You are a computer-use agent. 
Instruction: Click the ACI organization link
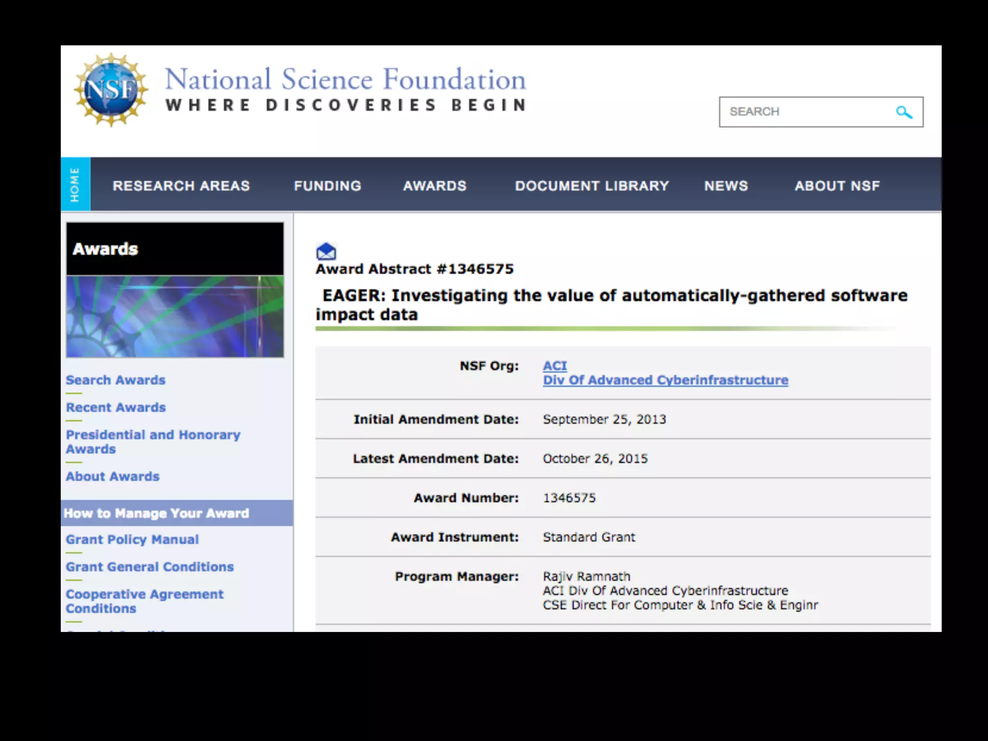(x=555, y=366)
